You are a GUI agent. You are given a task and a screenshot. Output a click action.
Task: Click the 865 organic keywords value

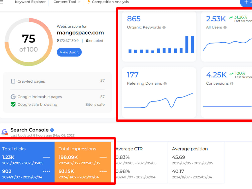[134, 19]
